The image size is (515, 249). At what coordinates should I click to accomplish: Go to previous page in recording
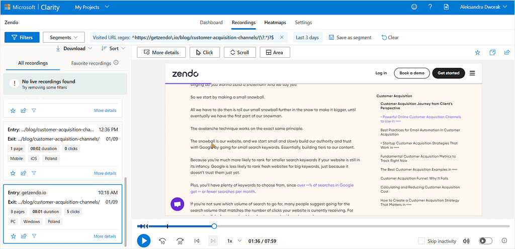[197, 241]
